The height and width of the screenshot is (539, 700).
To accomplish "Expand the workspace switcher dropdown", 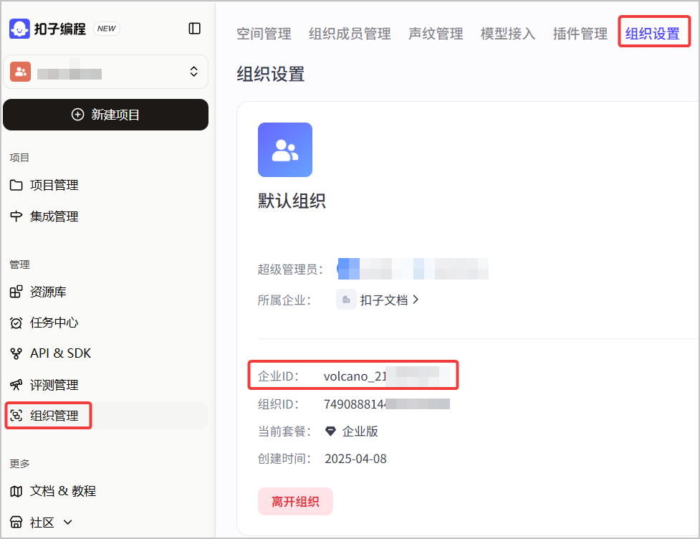I will (x=106, y=72).
